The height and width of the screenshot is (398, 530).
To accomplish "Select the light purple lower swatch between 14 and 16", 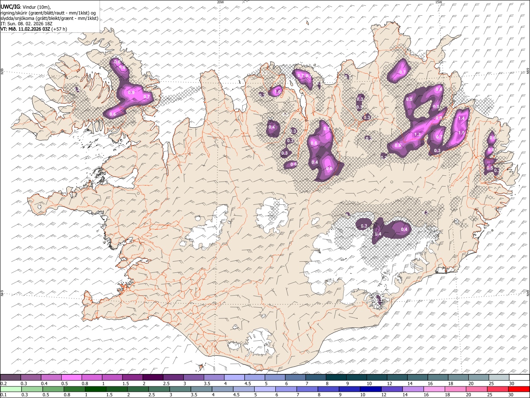I will tap(413, 389).
